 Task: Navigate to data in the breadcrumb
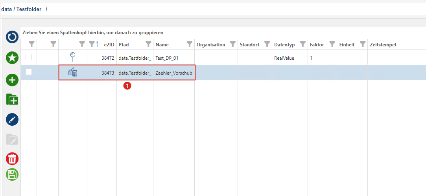tap(6, 9)
